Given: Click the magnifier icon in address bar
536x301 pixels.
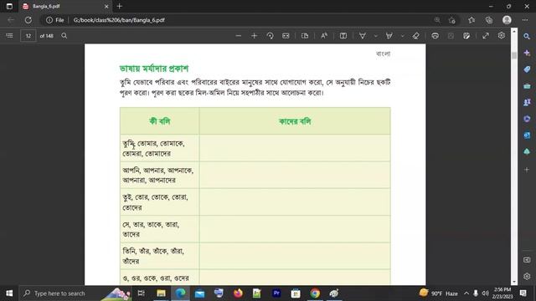Looking at the screenshot, I should coord(437,20).
